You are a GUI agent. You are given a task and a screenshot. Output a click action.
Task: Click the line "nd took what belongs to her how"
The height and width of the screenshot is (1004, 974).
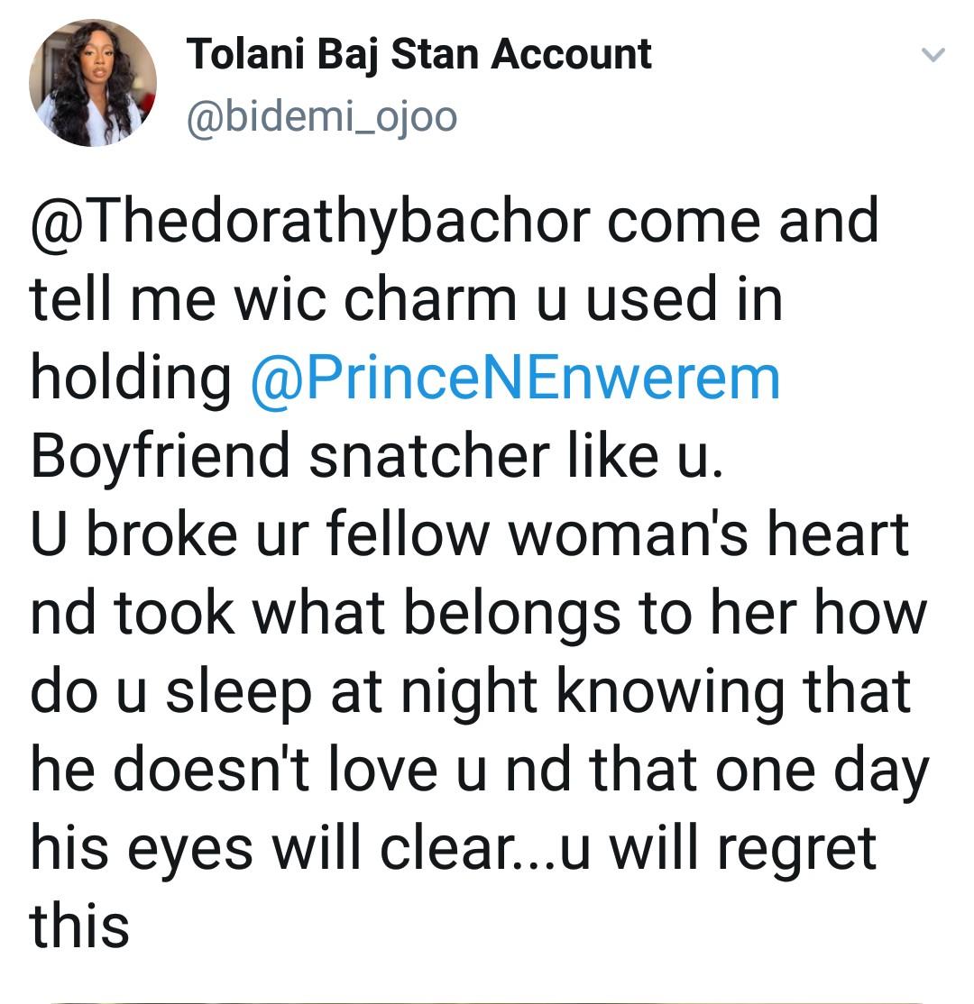pyautogui.click(x=478, y=614)
